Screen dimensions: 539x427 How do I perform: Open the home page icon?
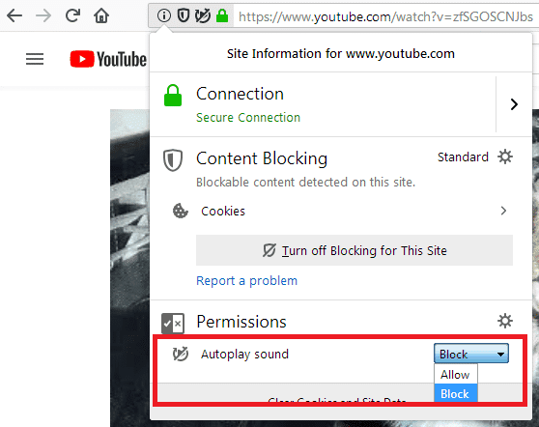101,15
